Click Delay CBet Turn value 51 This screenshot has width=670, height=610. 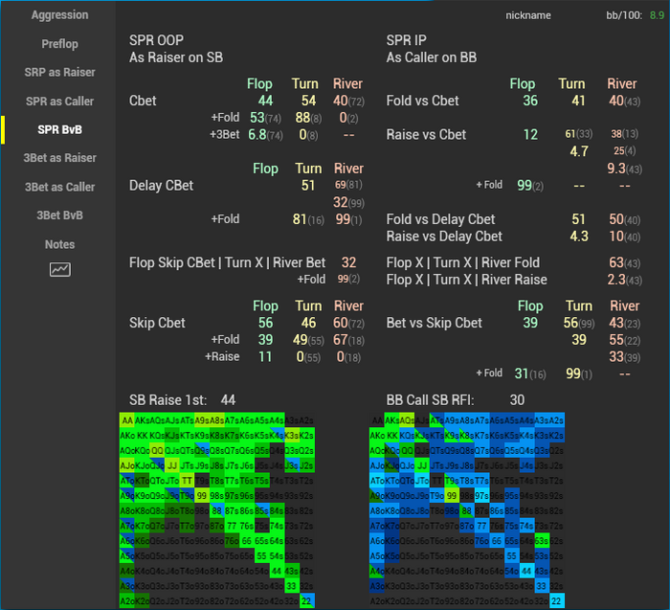click(x=308, y=185)
